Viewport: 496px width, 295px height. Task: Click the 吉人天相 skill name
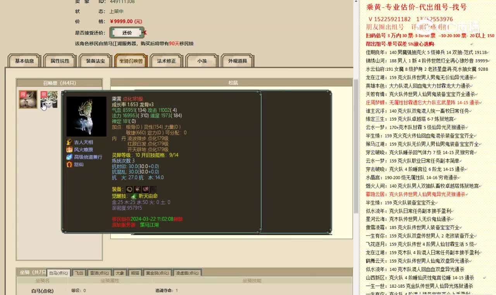tap(84, 142)
